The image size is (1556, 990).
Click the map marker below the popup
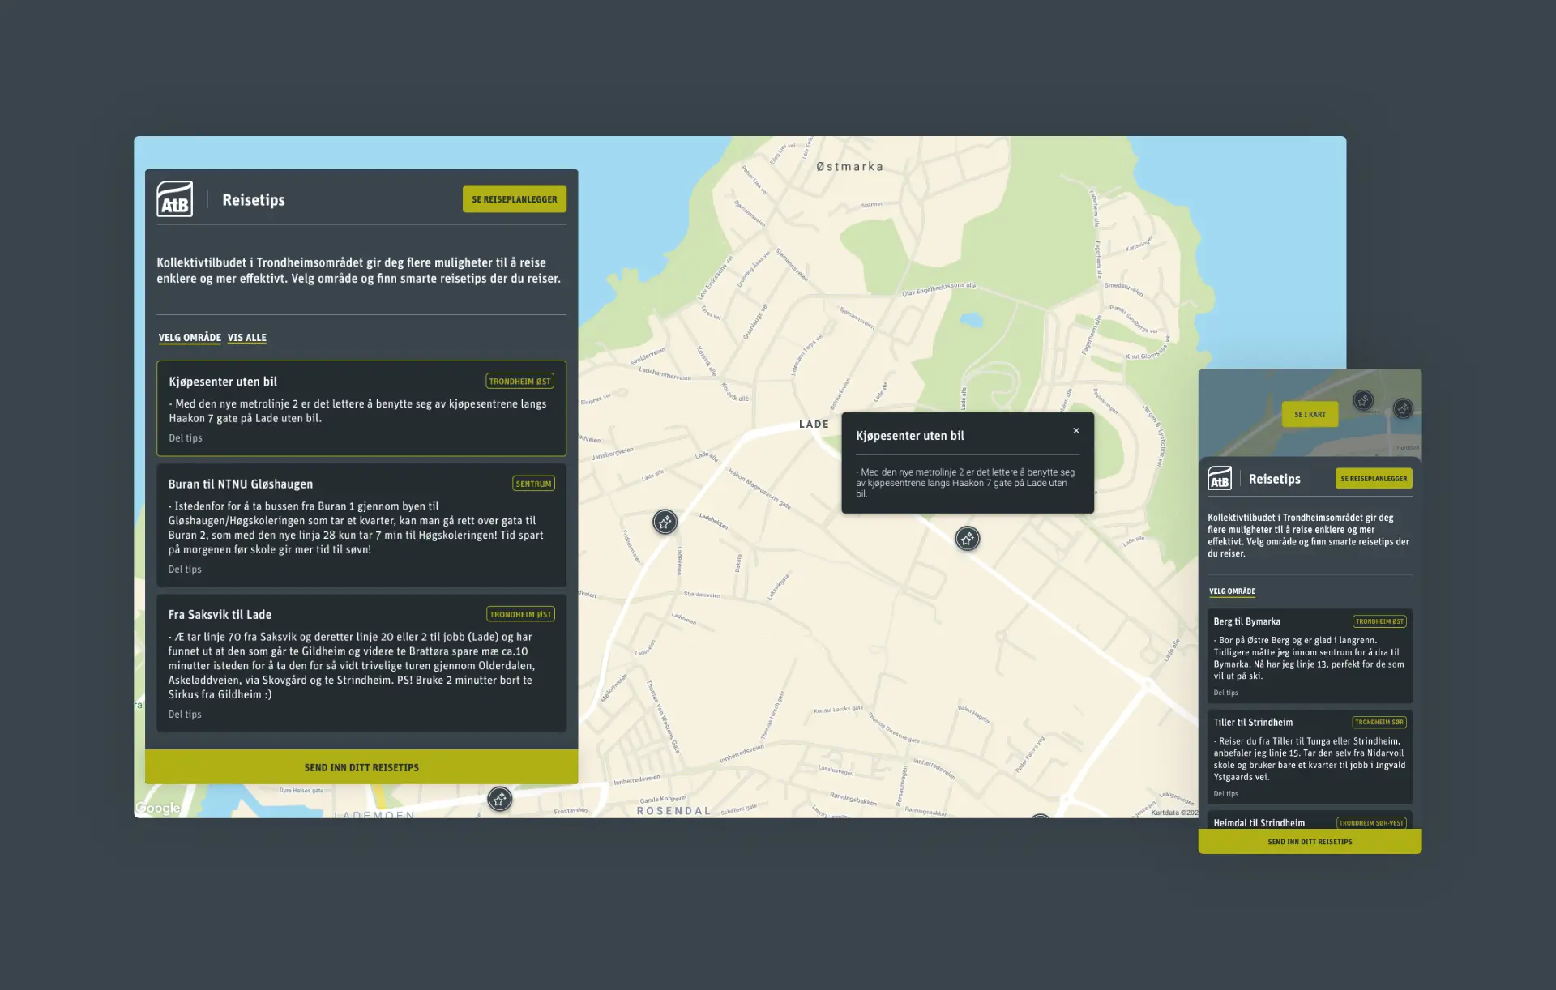pyautogui.click(x=967, y=539)
